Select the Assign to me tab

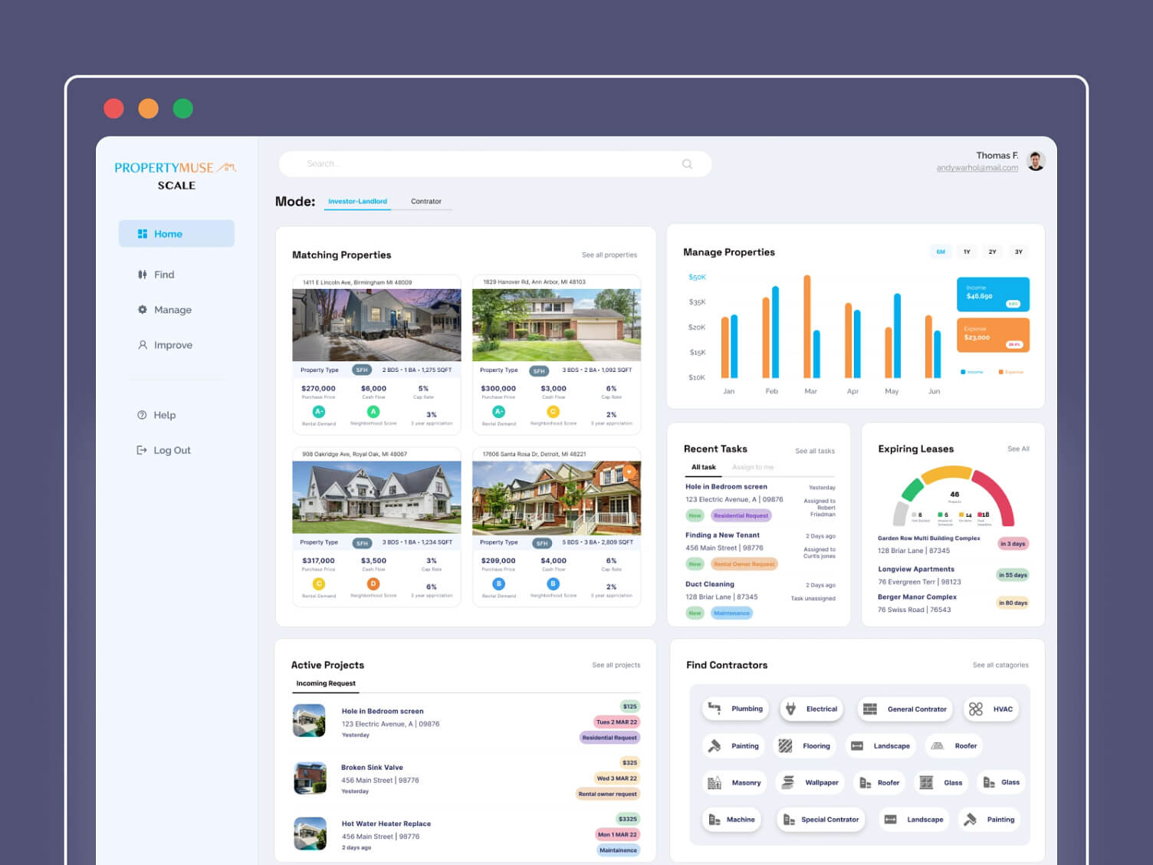(x=753, y=467)
